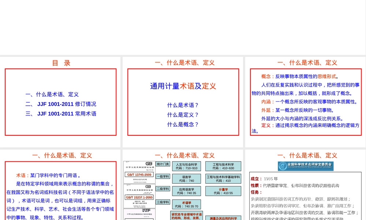Open the 通用计量术语及定义 slide thumbnail
Image resolution: width=366 pixels, height=220 pixels.
pyautogui.click(x=183, y=102)
